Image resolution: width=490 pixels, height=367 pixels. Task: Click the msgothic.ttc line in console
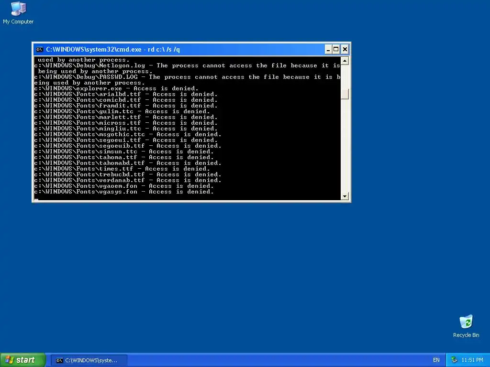[x=128, y=134]
